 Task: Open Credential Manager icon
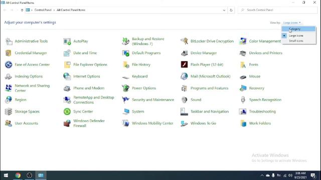click(x=9, y=53)
